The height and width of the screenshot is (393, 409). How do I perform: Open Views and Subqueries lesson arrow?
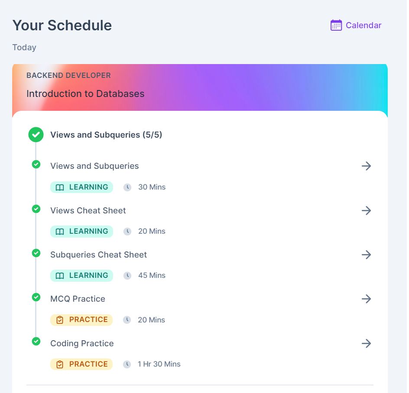point(366,166)
